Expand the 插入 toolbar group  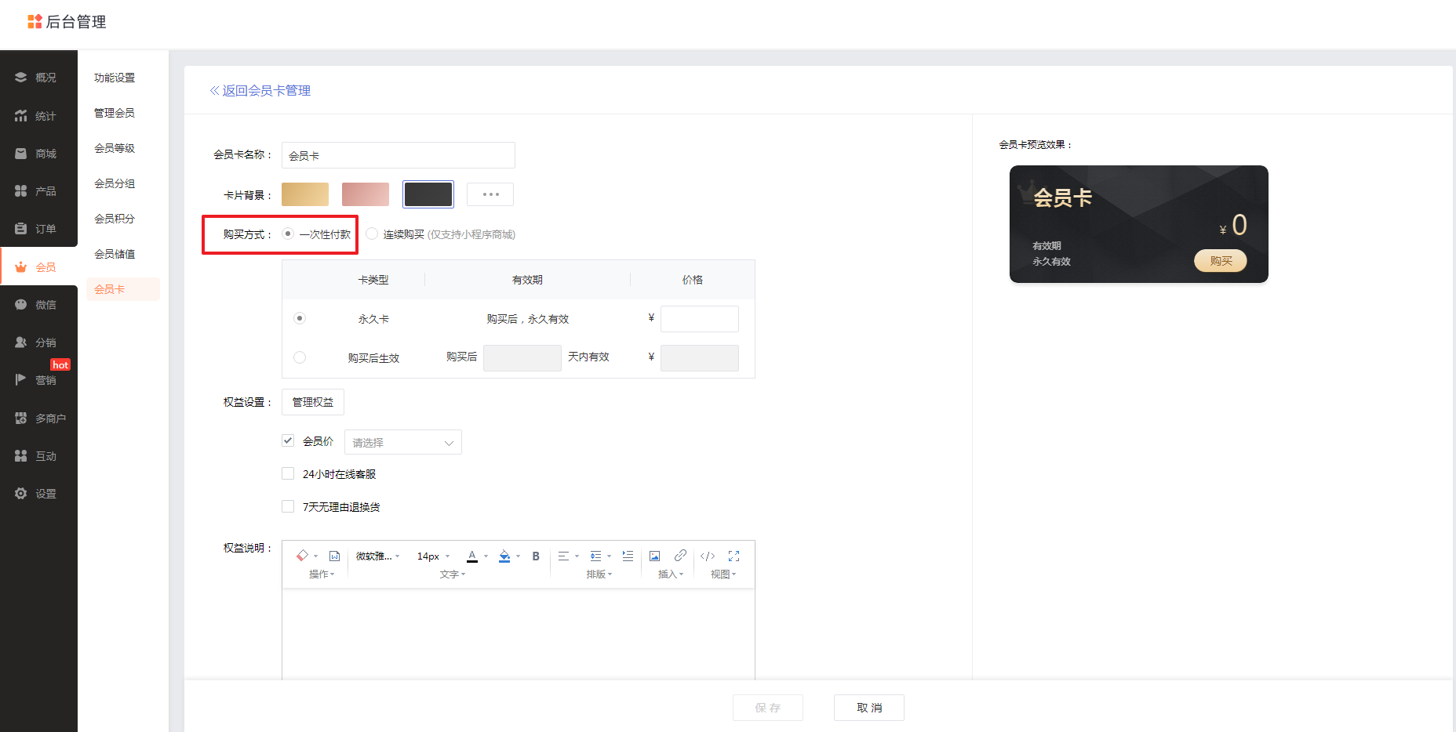click(x=671, y=574)
